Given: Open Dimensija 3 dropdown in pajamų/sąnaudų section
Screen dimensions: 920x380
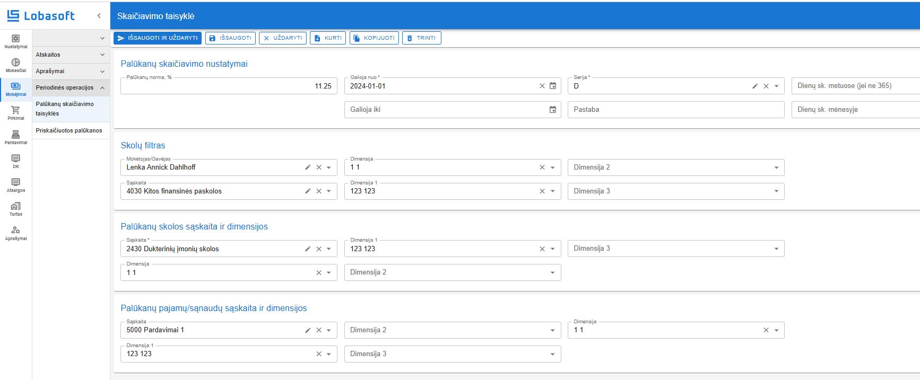Looking at the screenshot, I should point(552,354).
